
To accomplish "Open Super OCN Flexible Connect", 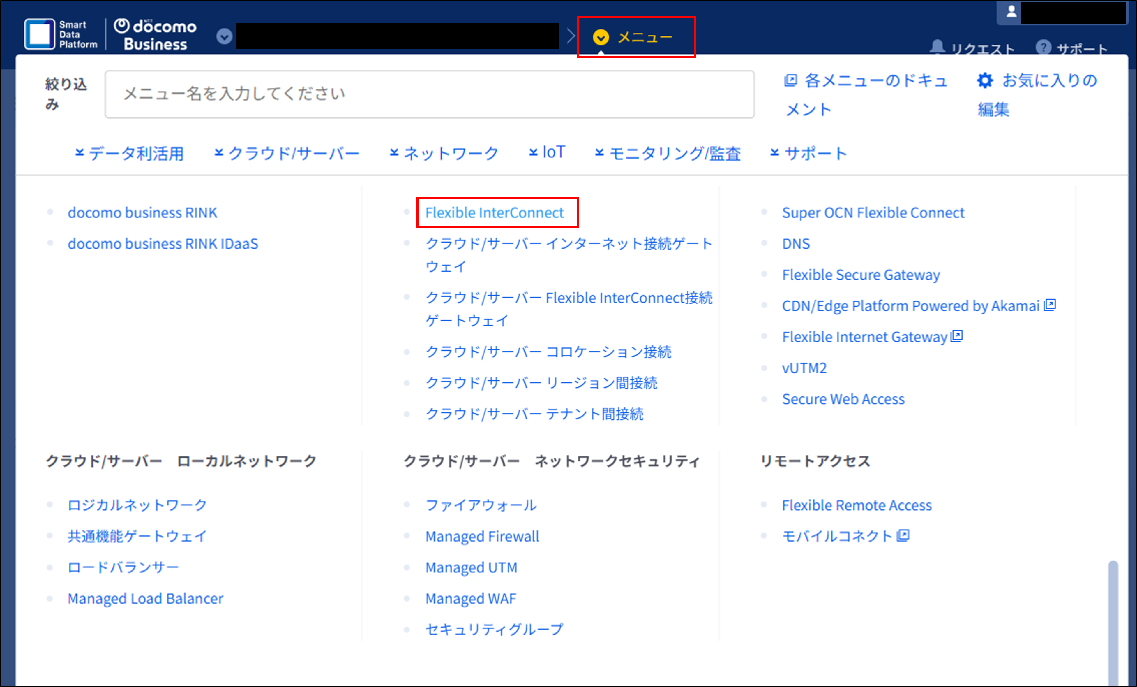I will 873,212.
